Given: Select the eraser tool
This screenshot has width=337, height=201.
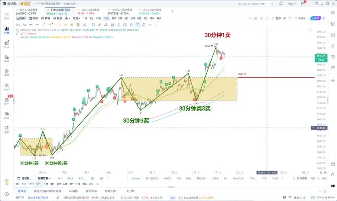Looking at the screenshot, I should (x=131, y=25).
